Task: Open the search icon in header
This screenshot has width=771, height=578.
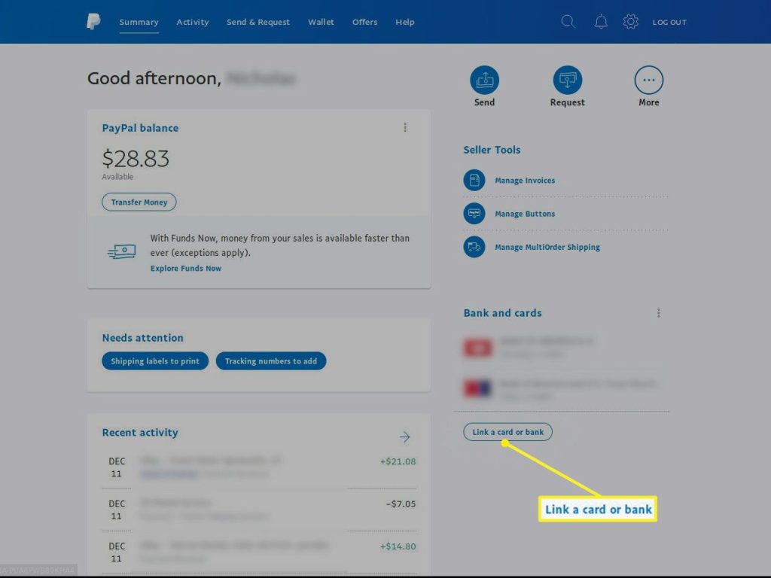Action: pos(568,22)
